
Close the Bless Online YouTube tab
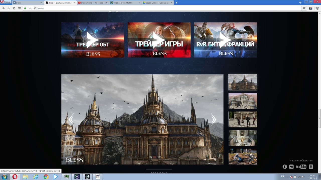[106, 3]
